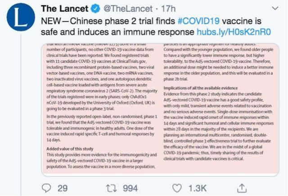Open the share tweet icon

[242, 187]
